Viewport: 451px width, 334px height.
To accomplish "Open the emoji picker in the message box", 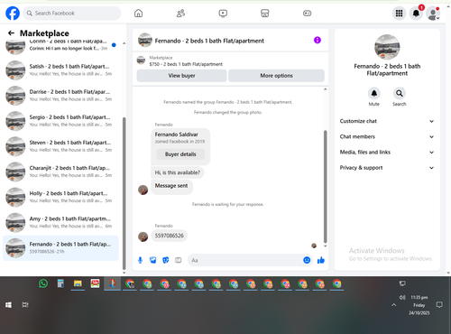I will click(x=307, y=260).
